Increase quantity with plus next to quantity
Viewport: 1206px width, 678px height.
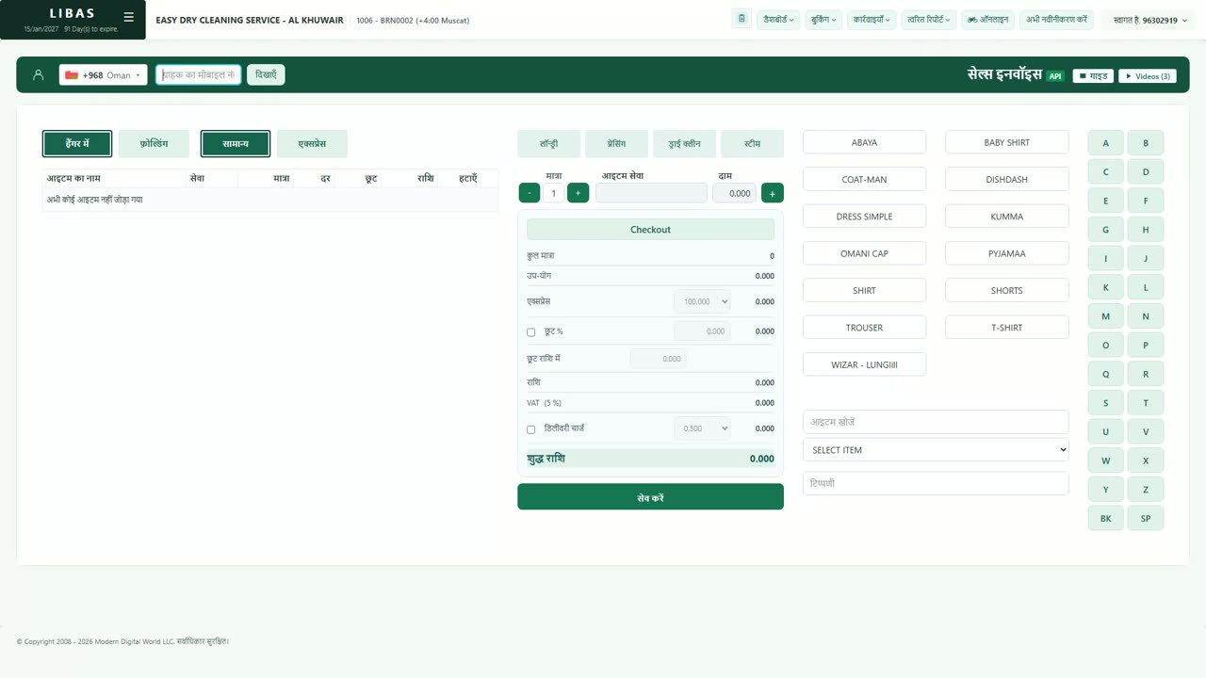(578, 193)
